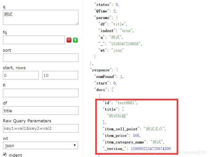
Task: Click the "sort" label text
Action: (7, 50)
